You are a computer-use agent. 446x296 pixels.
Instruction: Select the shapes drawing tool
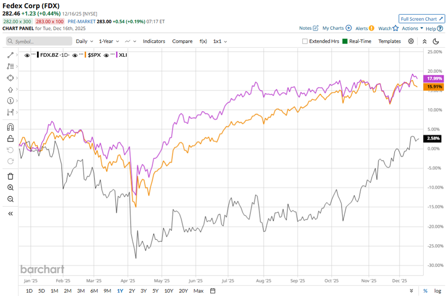coord(10,78)
